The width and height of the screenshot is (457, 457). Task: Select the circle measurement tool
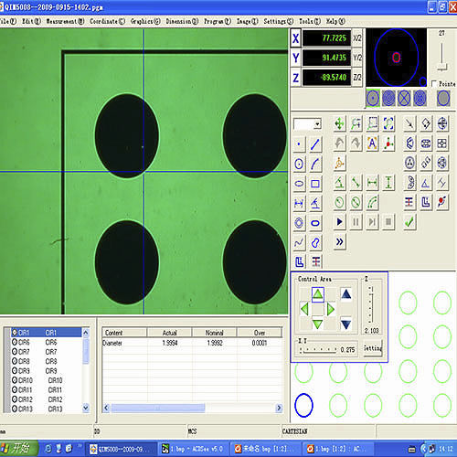tap(299, 164)
